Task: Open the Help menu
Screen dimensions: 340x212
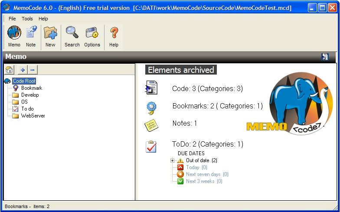Action: [43, 19]
